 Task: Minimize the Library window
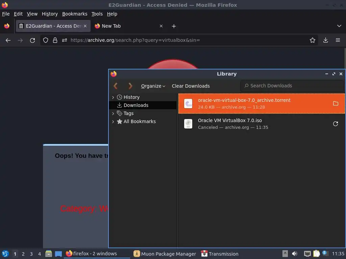pos(327,74)
